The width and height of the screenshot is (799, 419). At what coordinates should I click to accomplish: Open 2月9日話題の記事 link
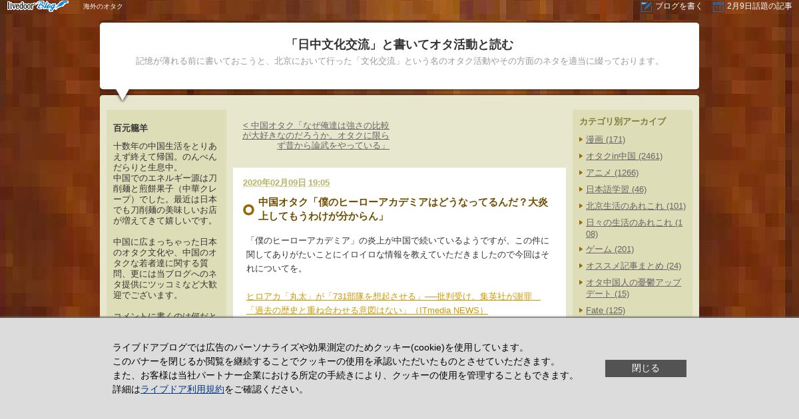(x=759, y=6)
